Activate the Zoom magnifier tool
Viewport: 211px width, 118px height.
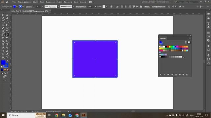7,58
